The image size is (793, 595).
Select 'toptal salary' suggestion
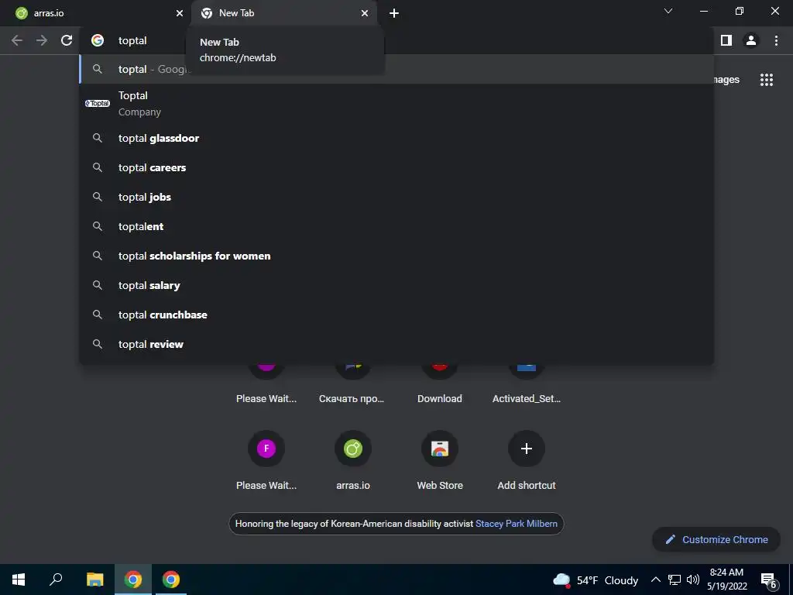coord(396,285)
